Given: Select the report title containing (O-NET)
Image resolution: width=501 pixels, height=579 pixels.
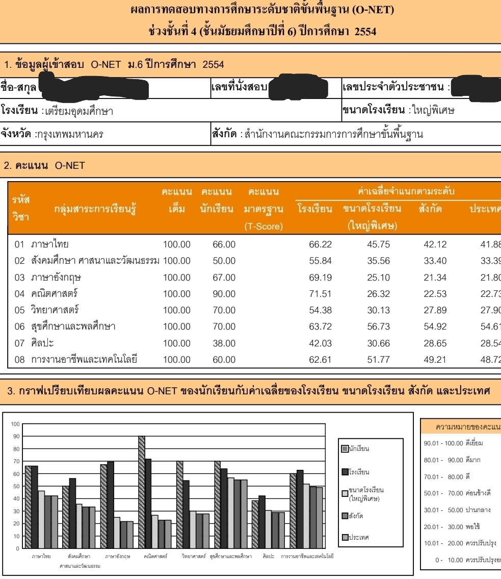Looking at the screenshot, I should point(262,10).
